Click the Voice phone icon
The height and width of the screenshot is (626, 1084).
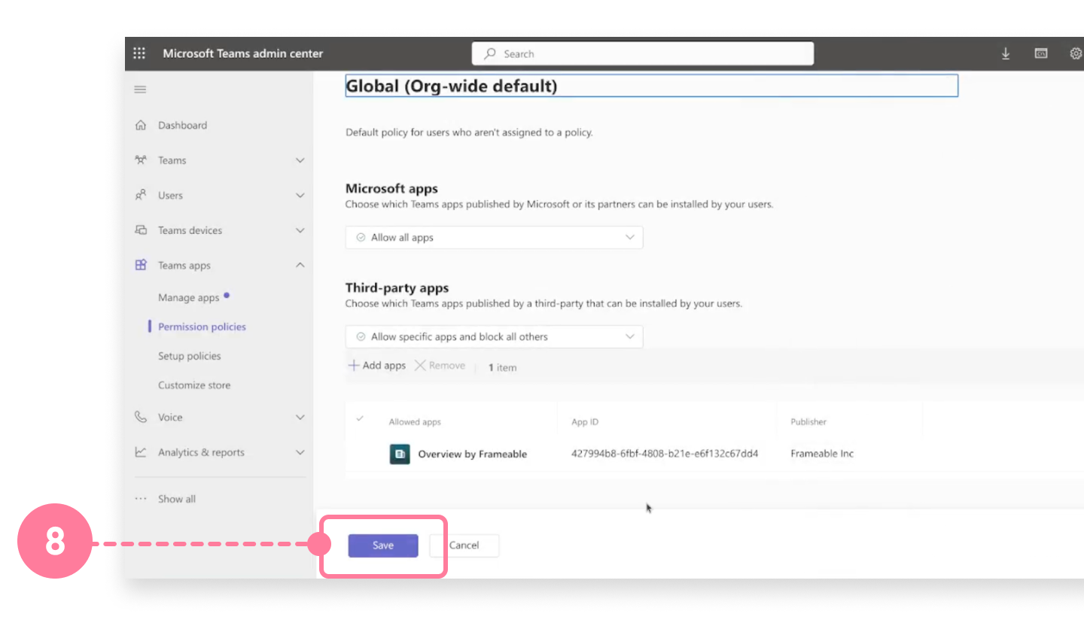coord(141,417)
